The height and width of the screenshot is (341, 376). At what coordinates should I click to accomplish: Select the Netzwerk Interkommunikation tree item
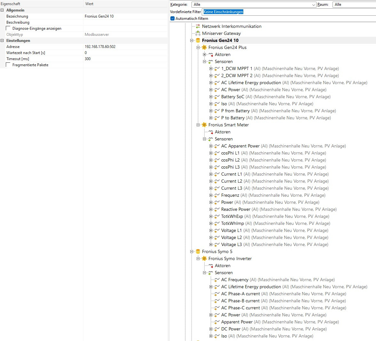[231, 27]
